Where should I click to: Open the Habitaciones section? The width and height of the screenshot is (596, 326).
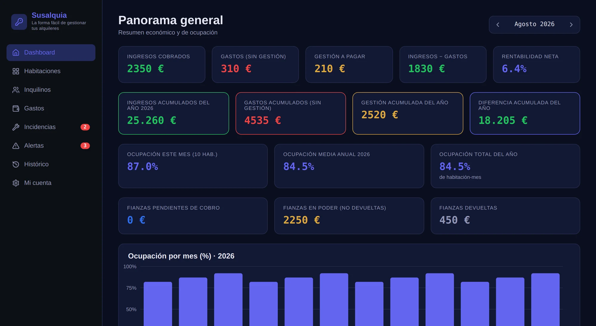51,71
